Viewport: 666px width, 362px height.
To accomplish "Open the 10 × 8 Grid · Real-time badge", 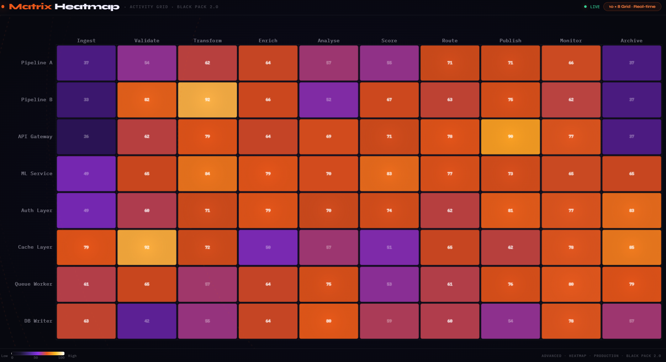I will (x=632, y=6).
